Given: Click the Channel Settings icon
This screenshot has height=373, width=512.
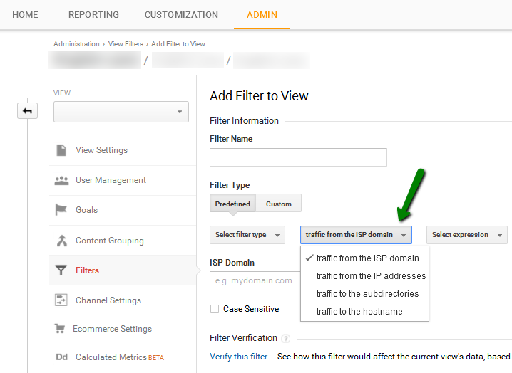Looking at the screenshot, I should point(61,300).
